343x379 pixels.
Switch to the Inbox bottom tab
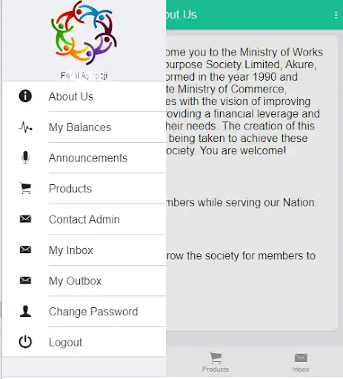pyautogui.click(x=301, y=362)
